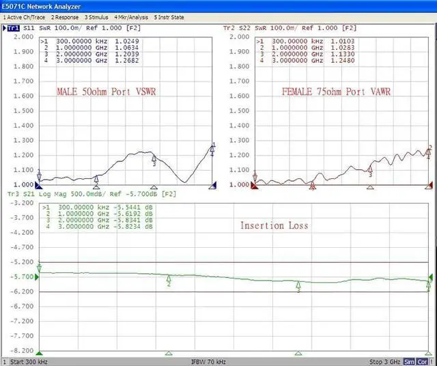Open the Response menu
The width and height of the screenshot is (437, 366).
coord(65,16)
